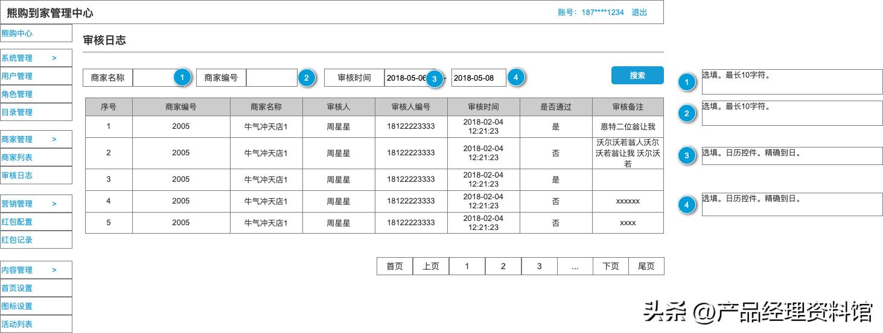The image size is (883, 333).
Task: Focus the 商家编号 input field
Action: point(272,78)
